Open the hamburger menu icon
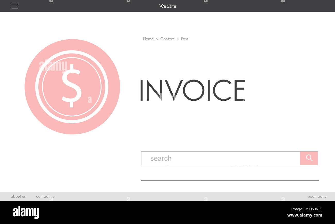 (x=15, y=6)
